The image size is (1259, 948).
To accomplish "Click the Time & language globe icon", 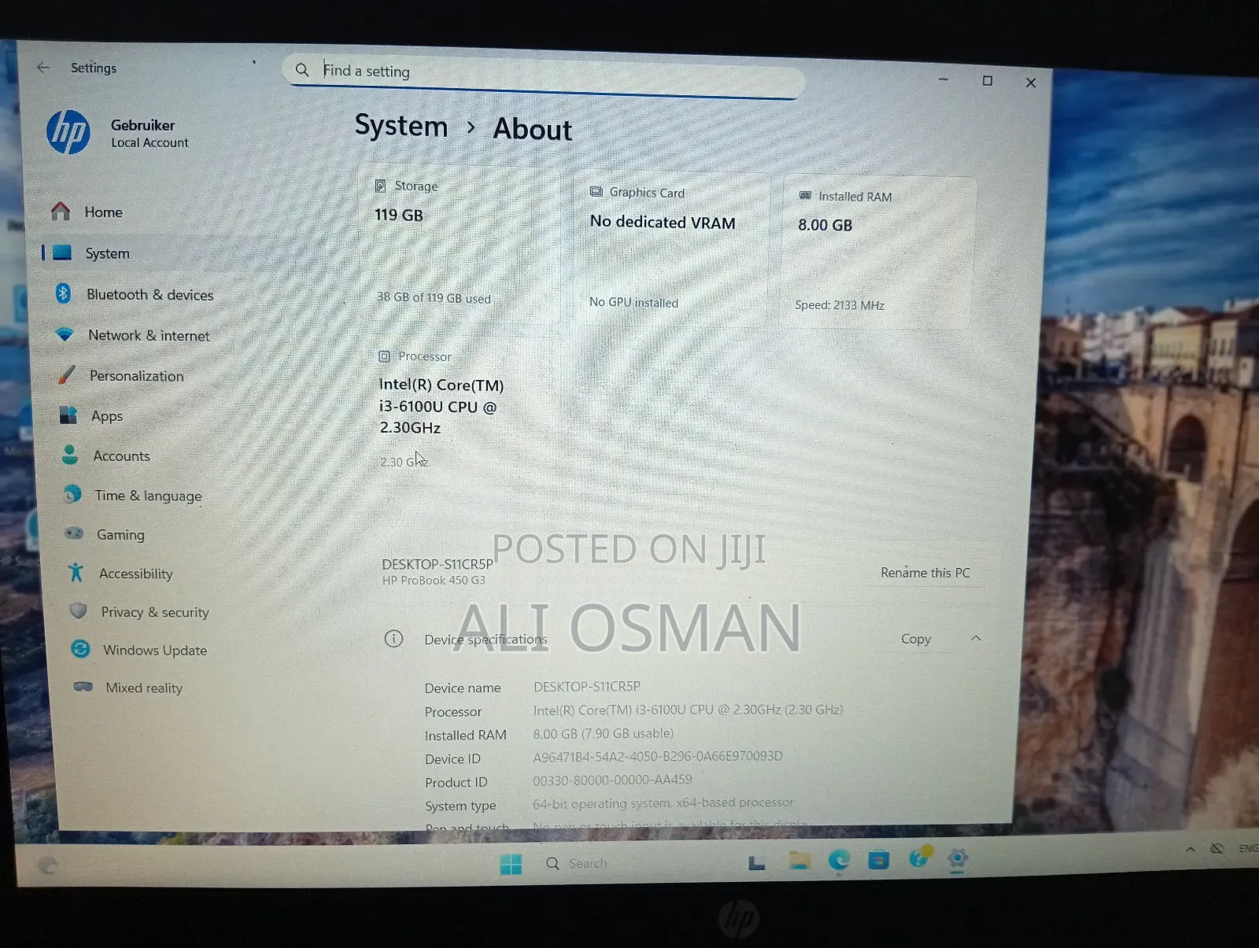I will coord(72,493).
